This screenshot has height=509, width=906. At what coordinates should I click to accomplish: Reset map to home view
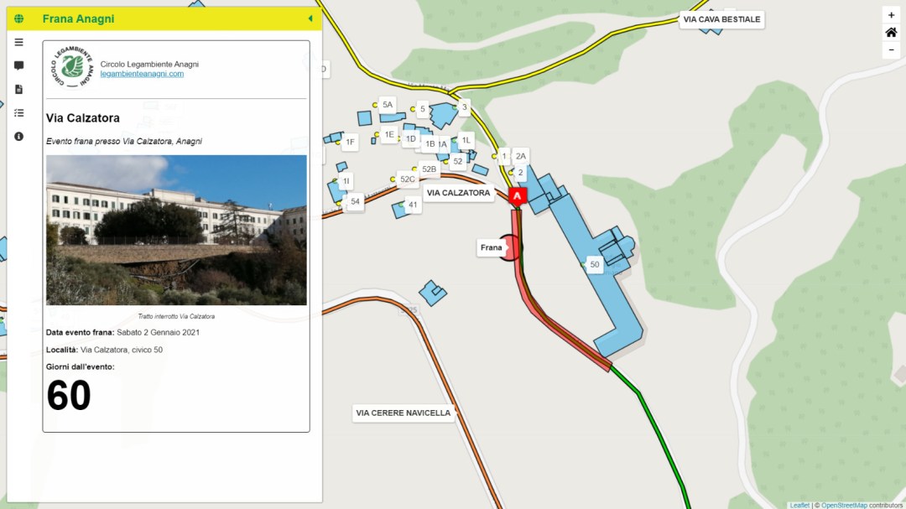(891, 33)
